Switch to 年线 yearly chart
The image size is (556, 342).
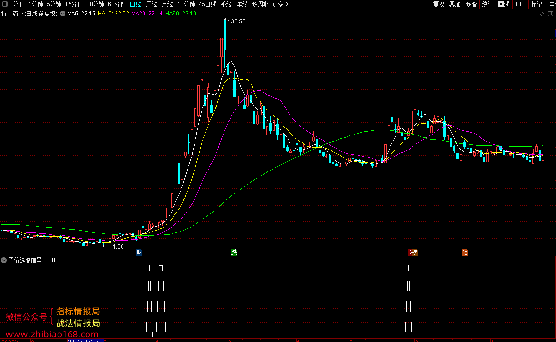pyautogui.click(x=242, y=4)
